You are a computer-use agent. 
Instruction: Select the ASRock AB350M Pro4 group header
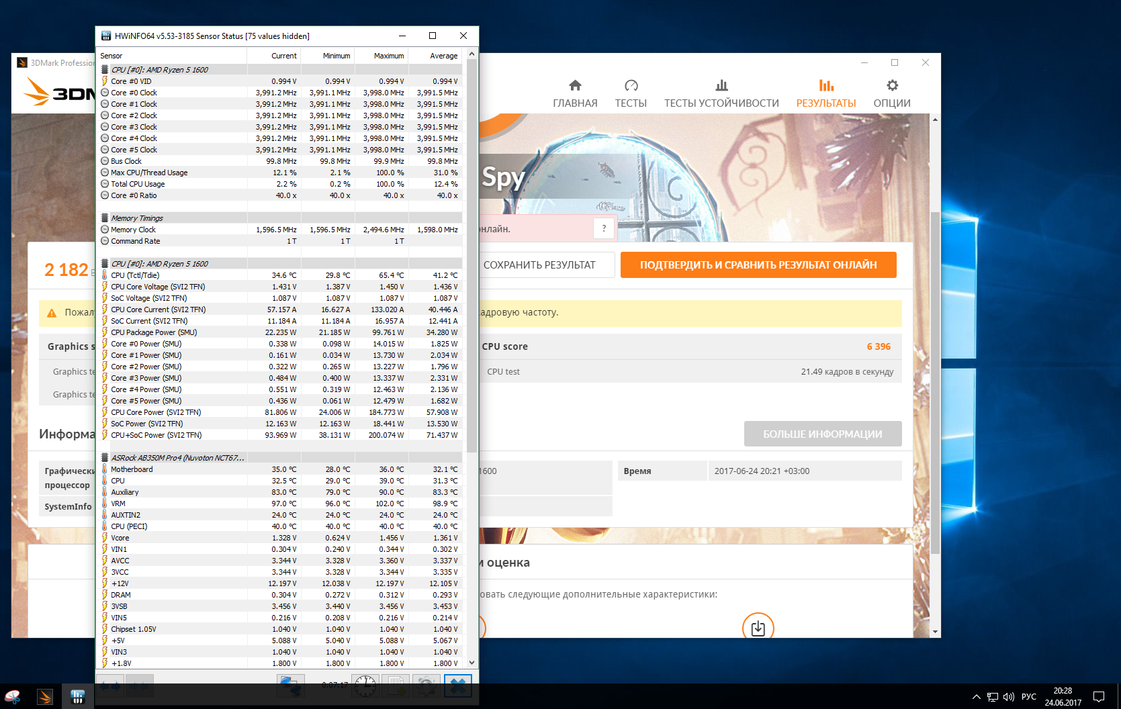click(x=280, y=458)
